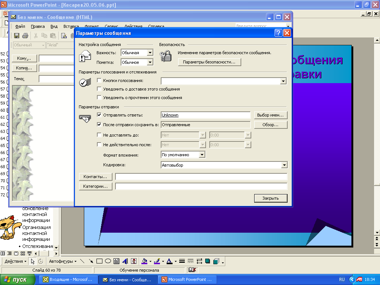The height and width of the screenshot is (285, 380).
Task: Insert a Text Box from drawing toolbar
Action: point(117,261)
